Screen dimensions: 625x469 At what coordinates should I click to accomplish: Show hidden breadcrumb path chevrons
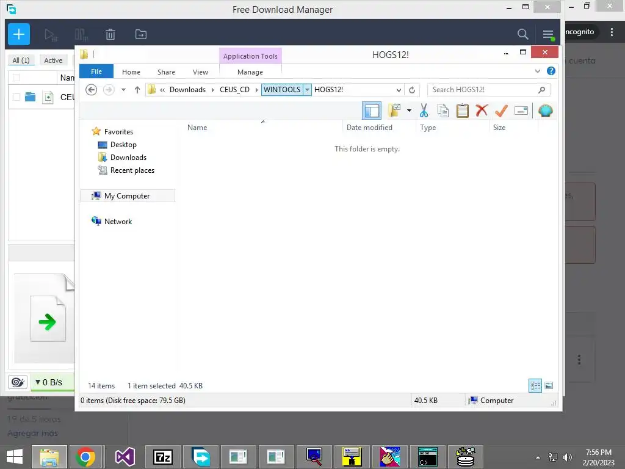coord(162,90)
